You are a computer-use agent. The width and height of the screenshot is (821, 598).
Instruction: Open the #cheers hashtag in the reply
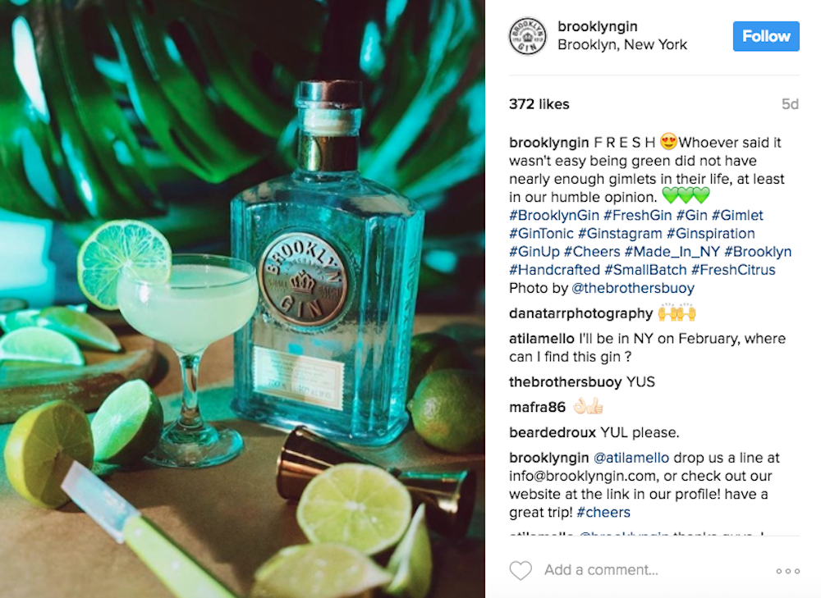(603, 512)
